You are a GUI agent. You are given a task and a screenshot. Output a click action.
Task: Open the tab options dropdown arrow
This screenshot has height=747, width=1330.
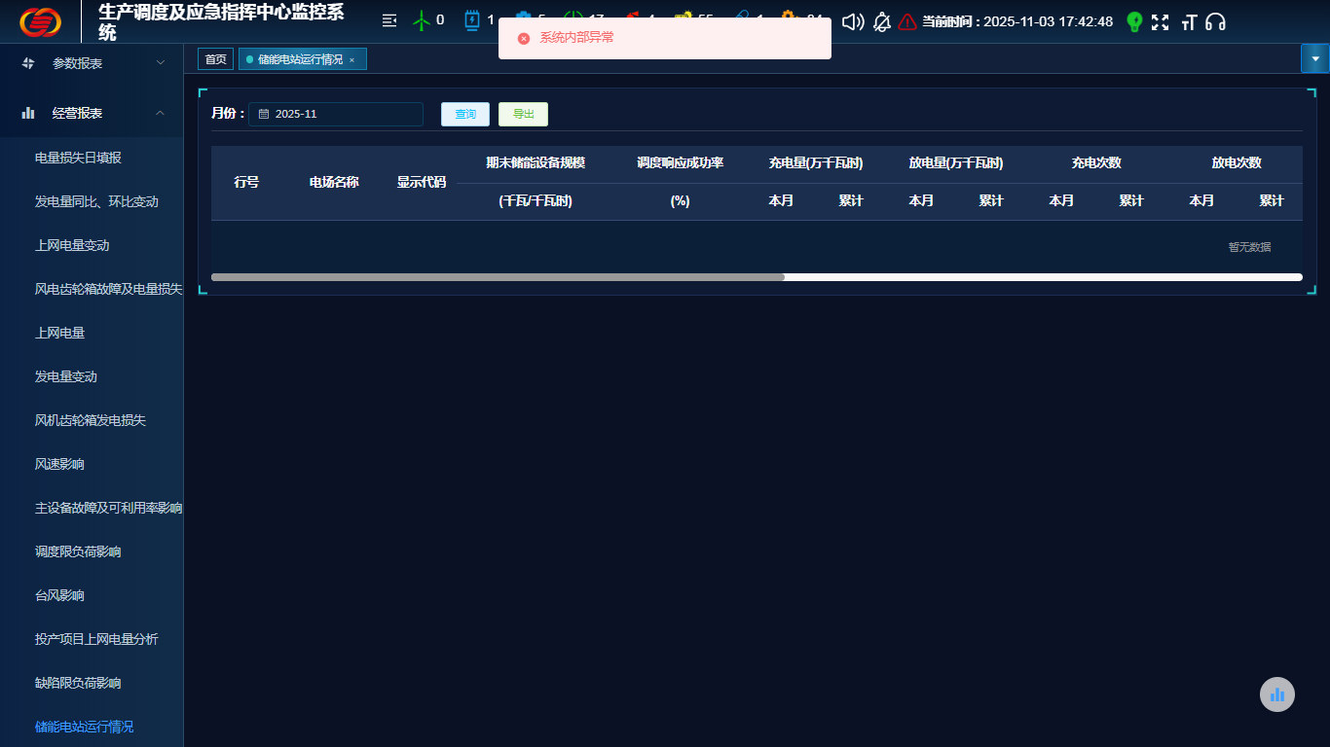[1314, 58]
